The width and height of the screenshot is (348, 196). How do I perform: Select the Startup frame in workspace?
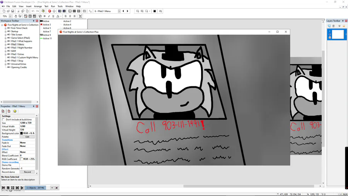[x=15, y=31]
